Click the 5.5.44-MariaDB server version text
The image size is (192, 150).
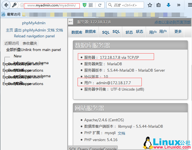(x=136, y=70)
